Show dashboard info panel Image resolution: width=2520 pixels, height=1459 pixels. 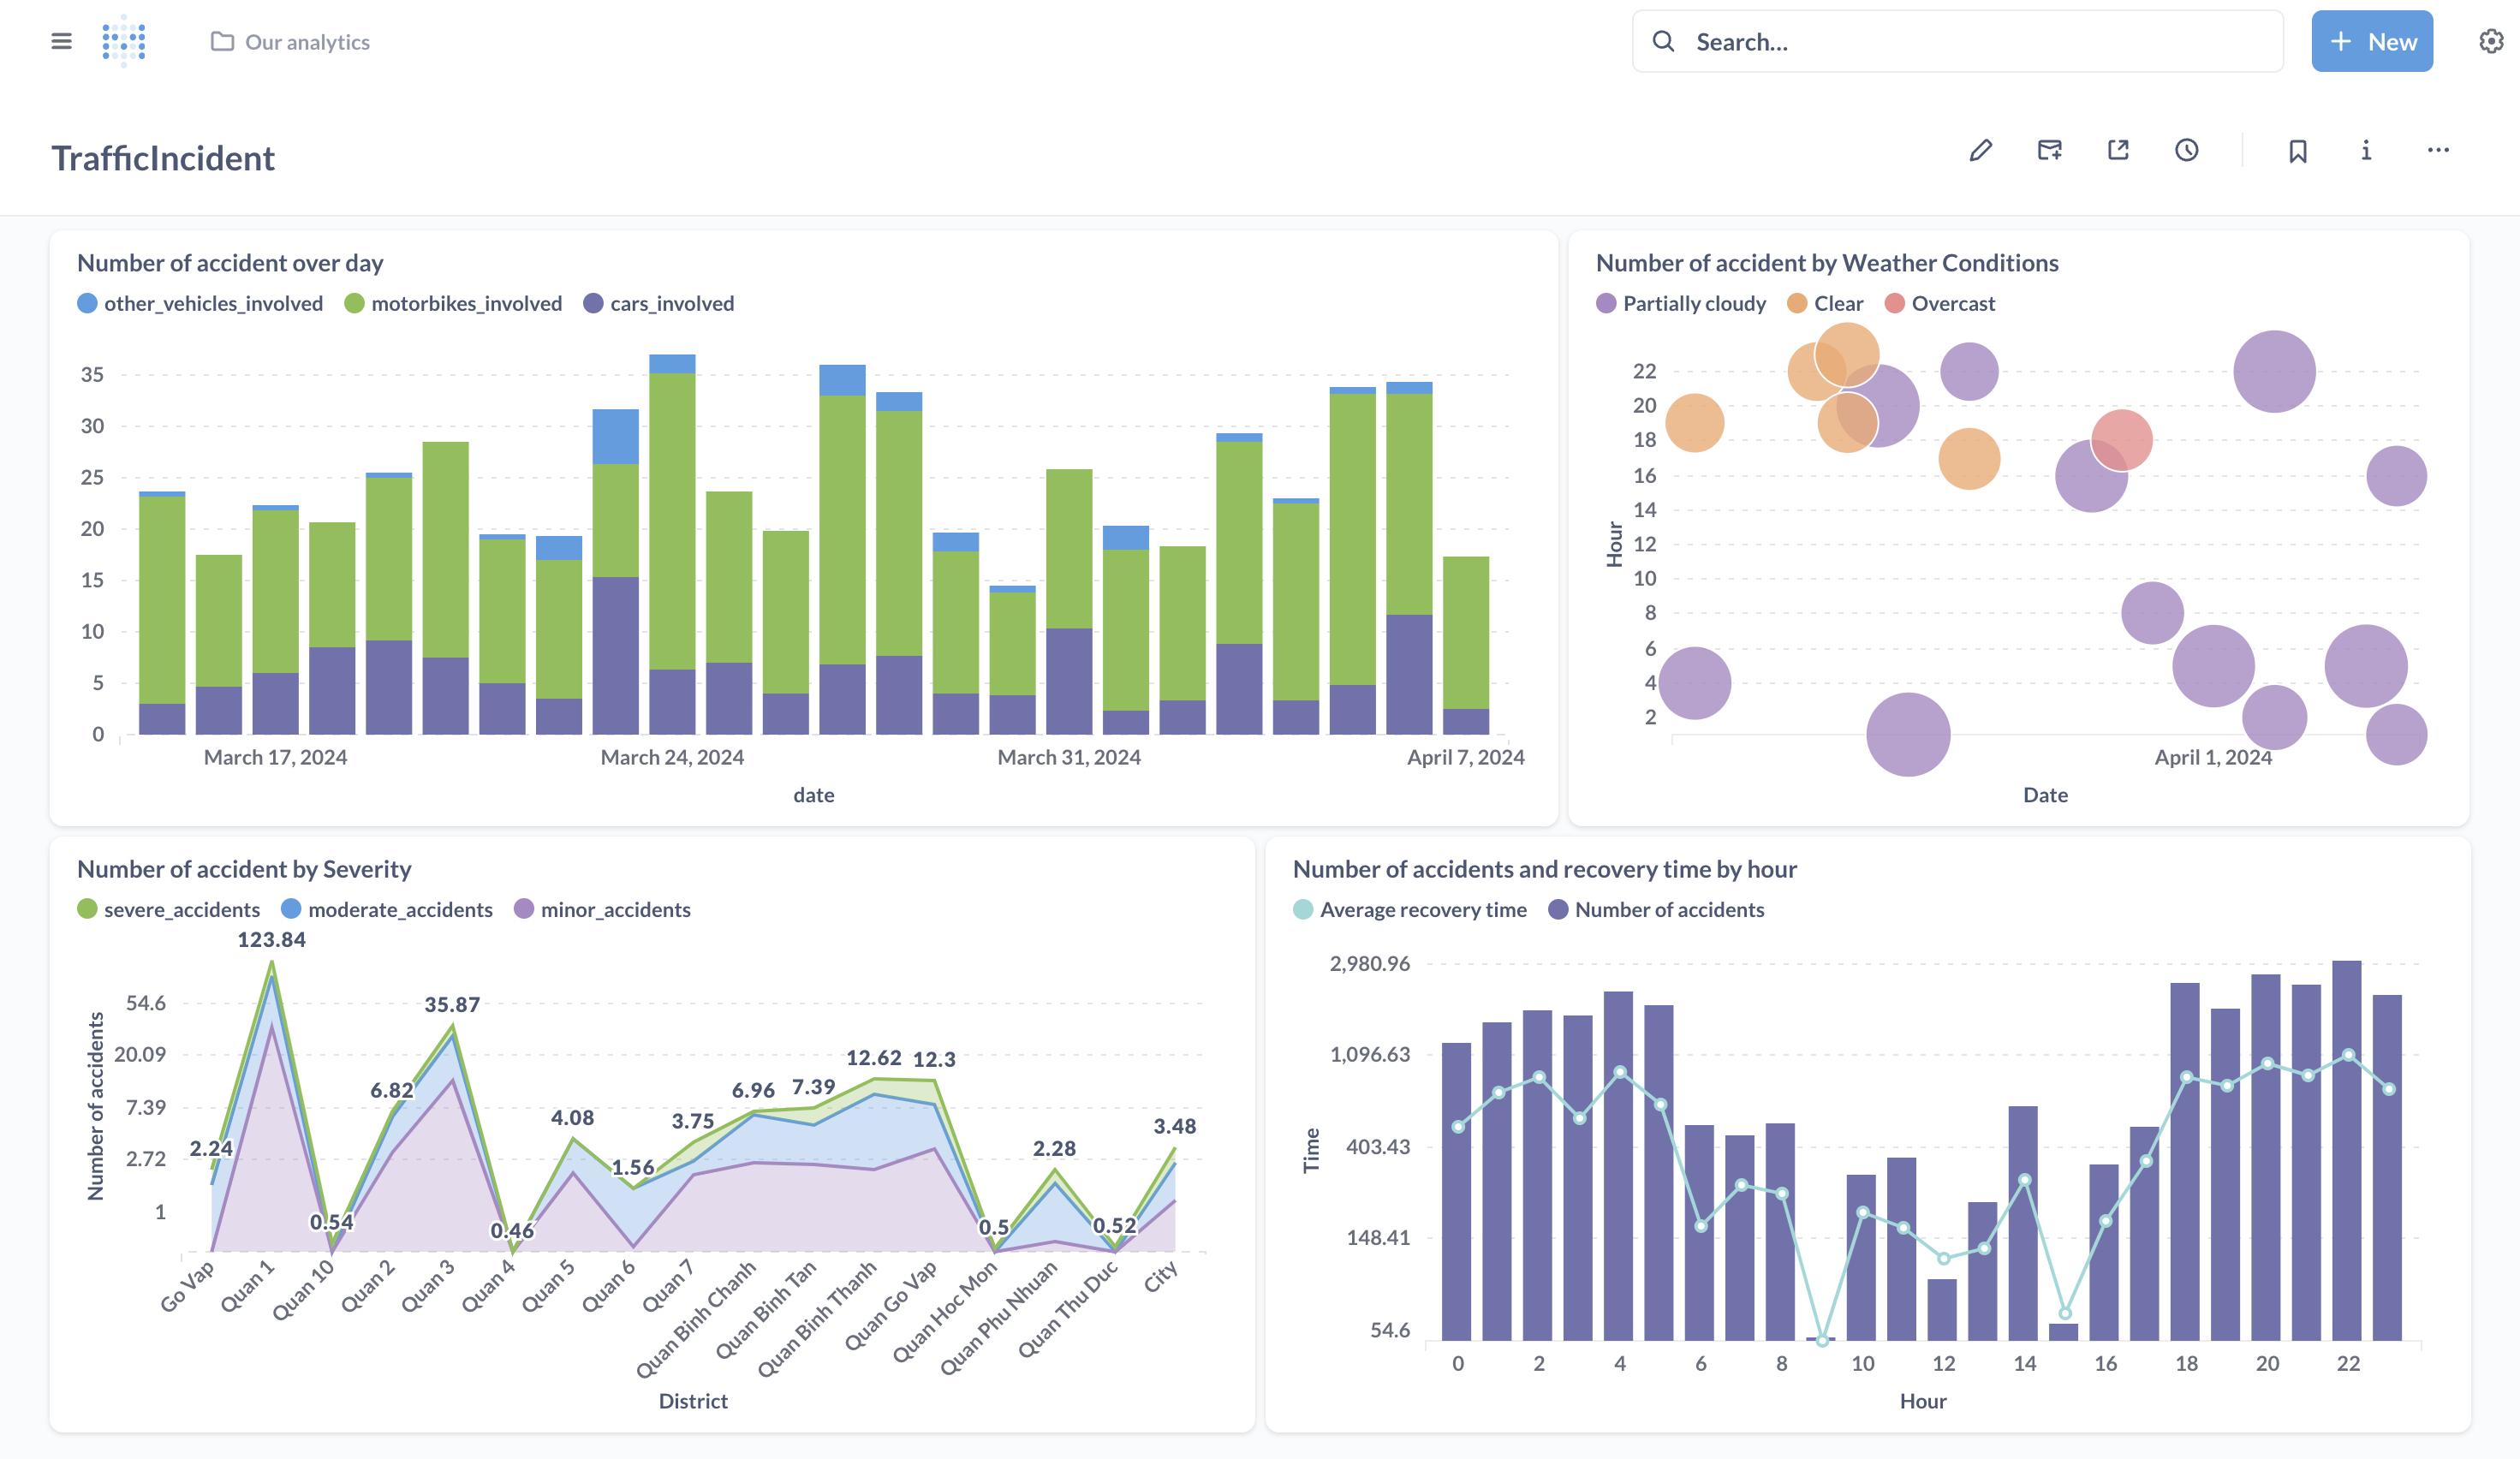2365,150
